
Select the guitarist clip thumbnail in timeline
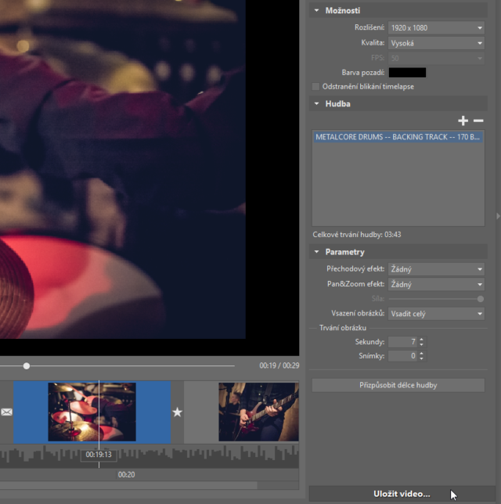click(258, 412)
